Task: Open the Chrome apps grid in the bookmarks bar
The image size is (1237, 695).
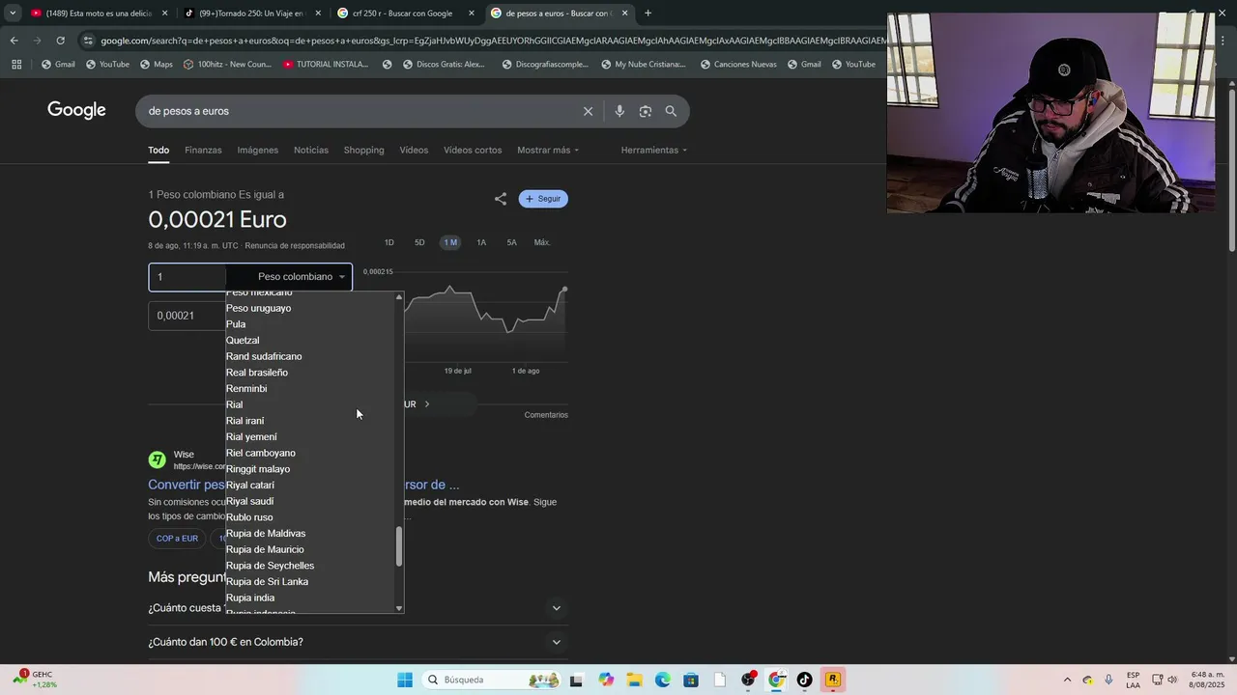Action: [x=16, y=65]
